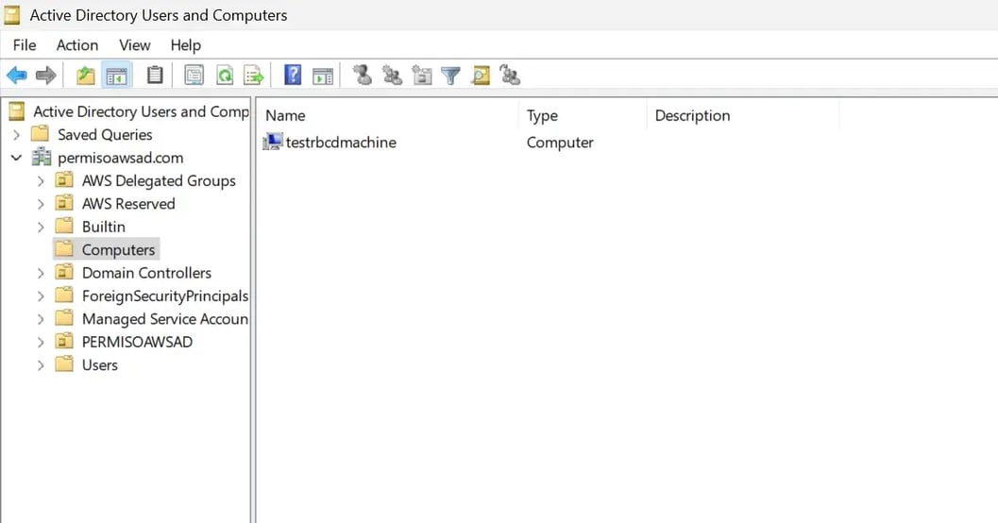Open the View menu

tap(134, 45)
